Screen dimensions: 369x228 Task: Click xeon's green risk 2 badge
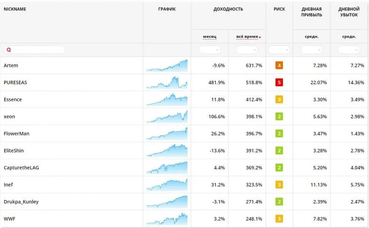279,117
